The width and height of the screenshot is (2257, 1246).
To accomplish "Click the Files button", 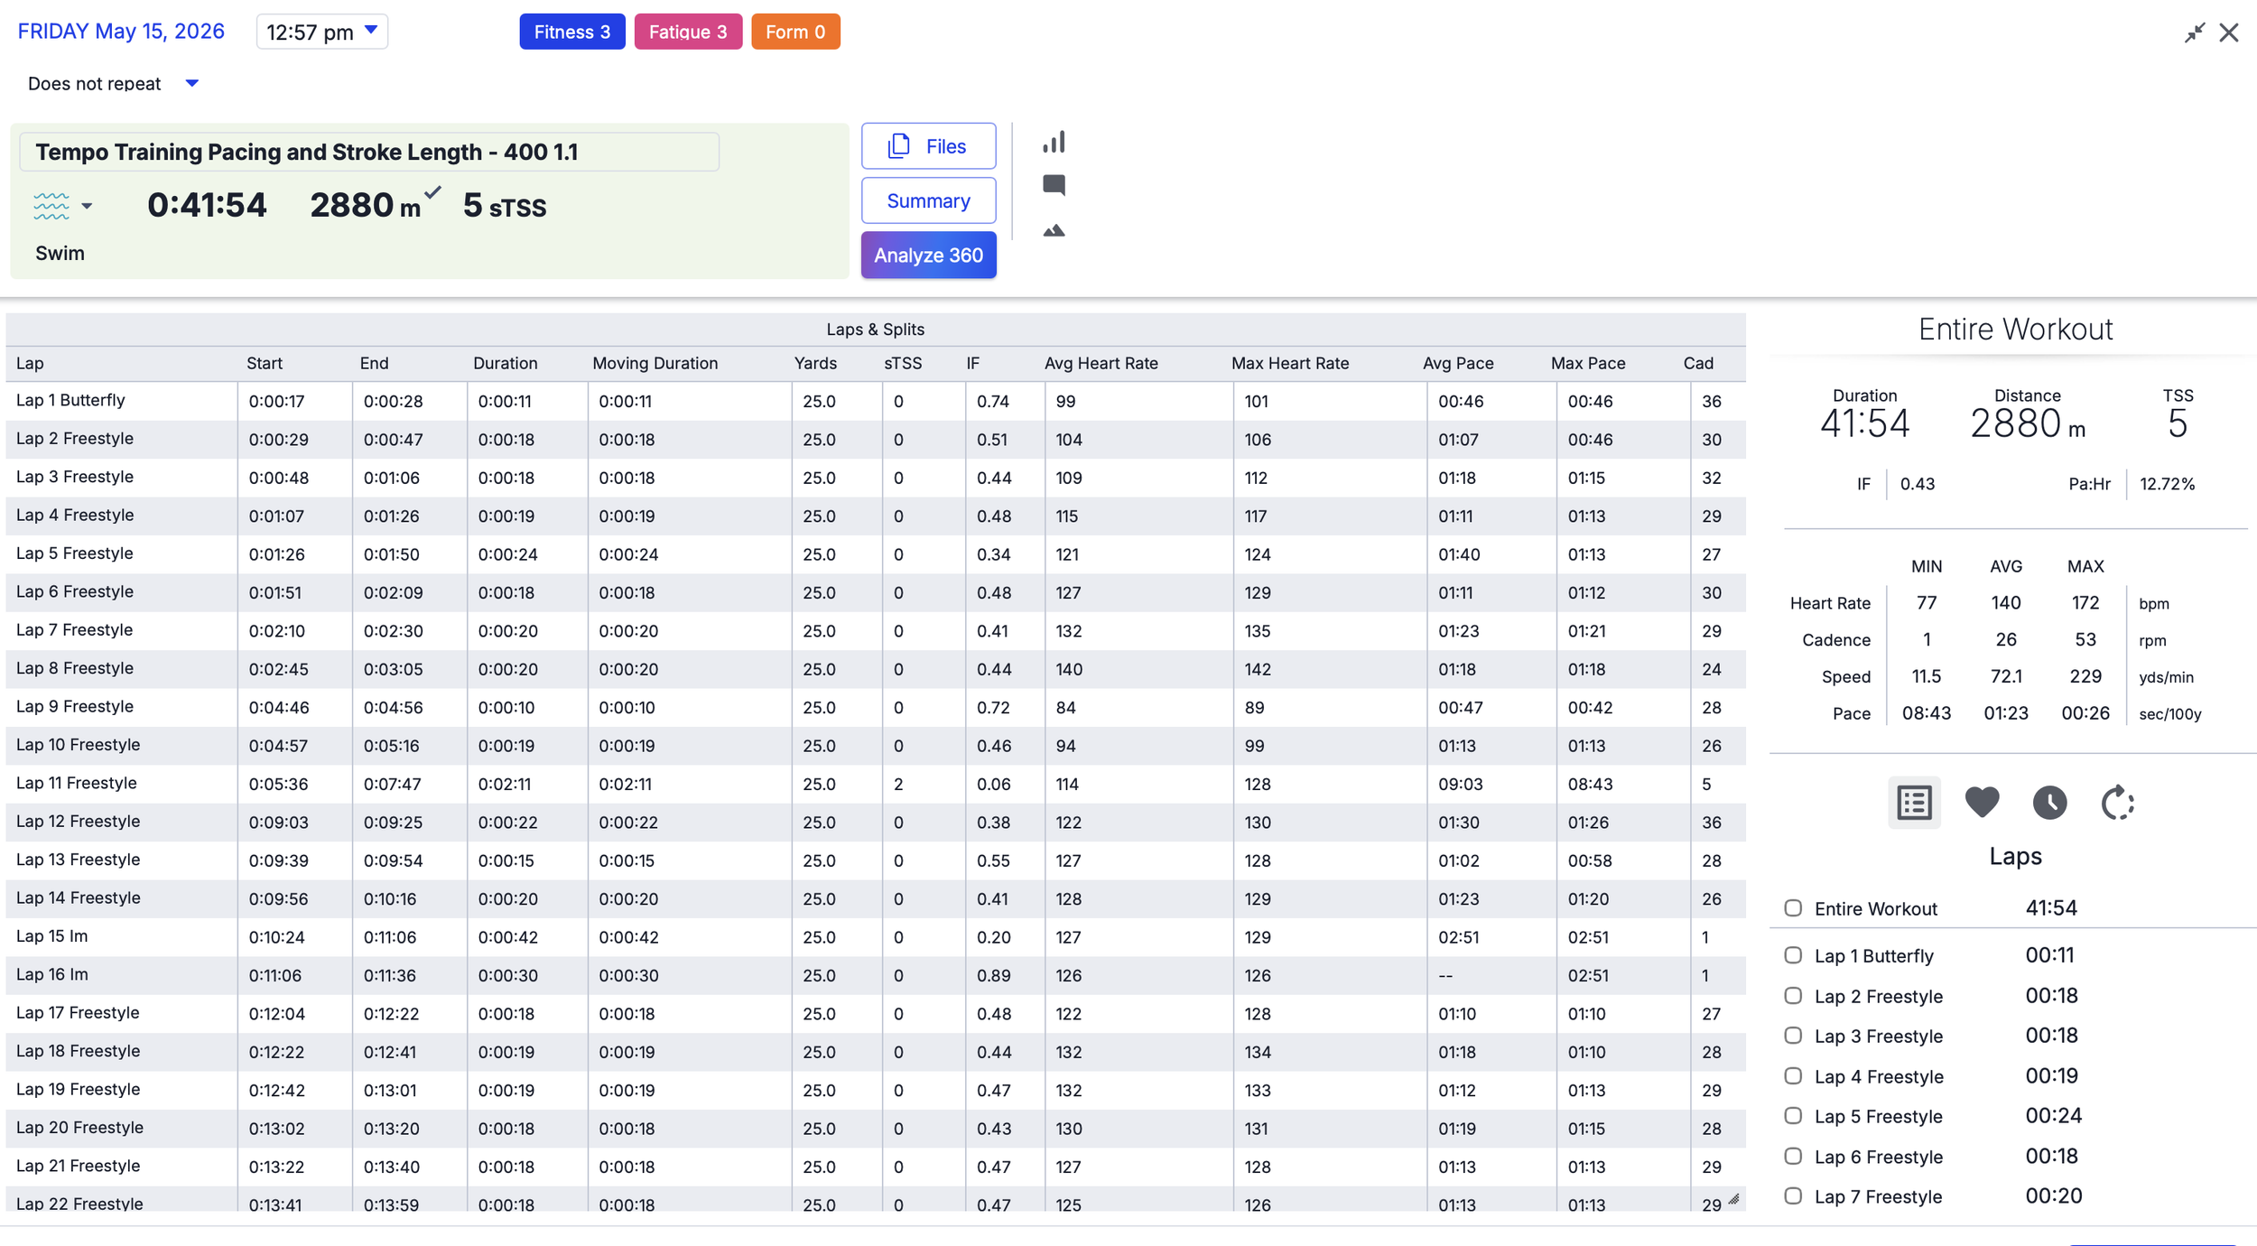I will [x=928, y=145].
